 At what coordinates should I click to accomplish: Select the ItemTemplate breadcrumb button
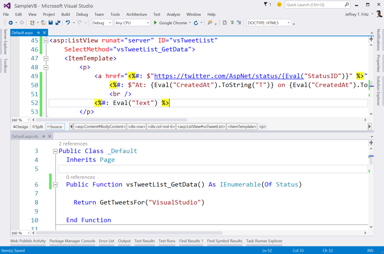[x=242, y=127]
